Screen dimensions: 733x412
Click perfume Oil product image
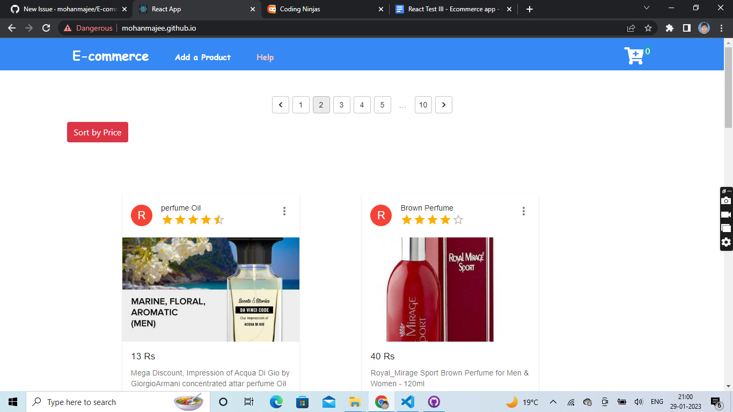[x=211, y=290]
